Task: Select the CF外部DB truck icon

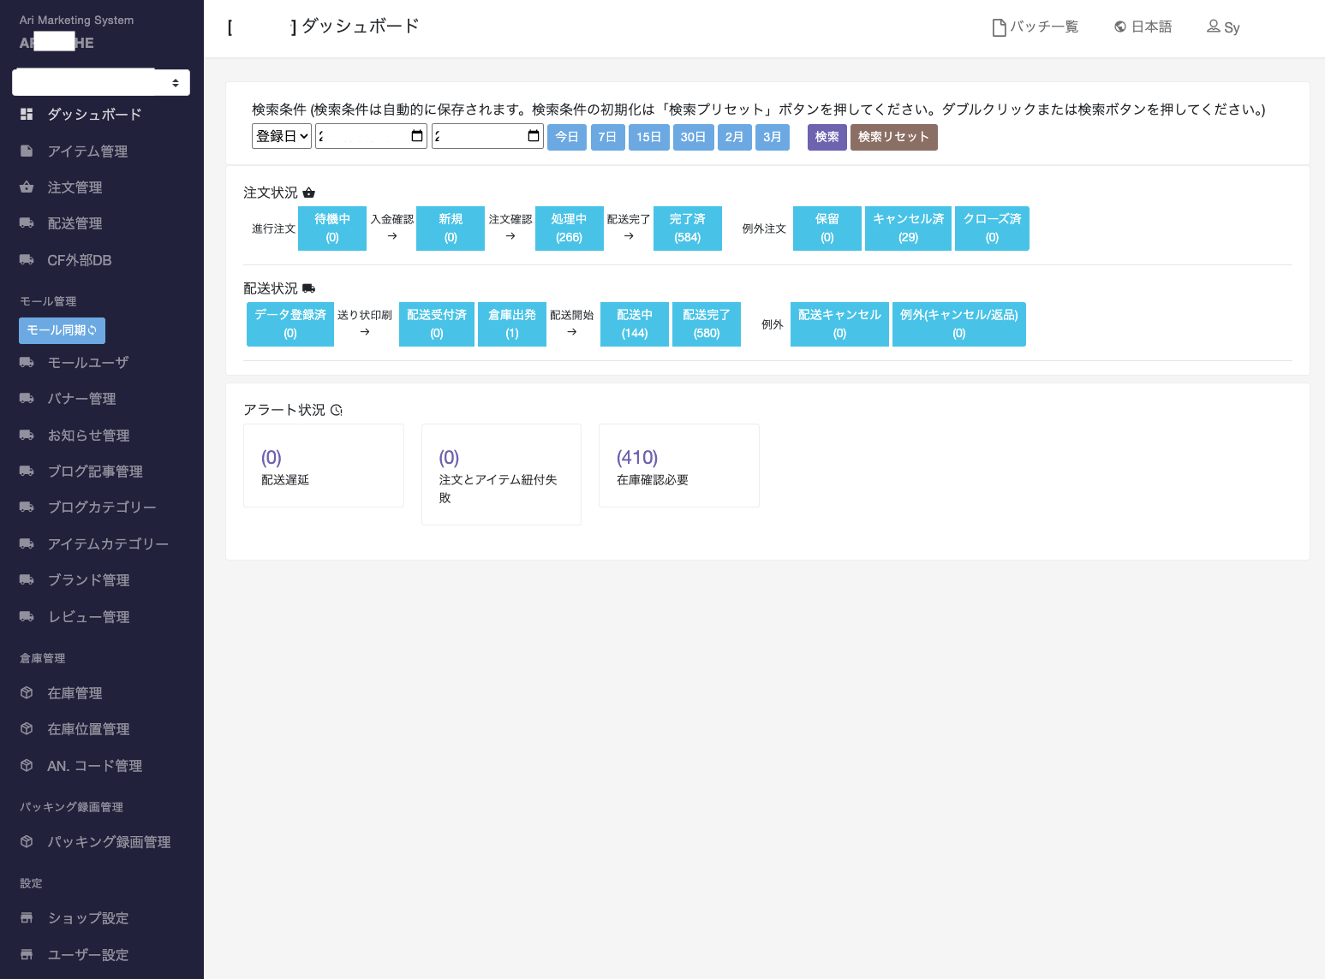Action: point(27,259)
